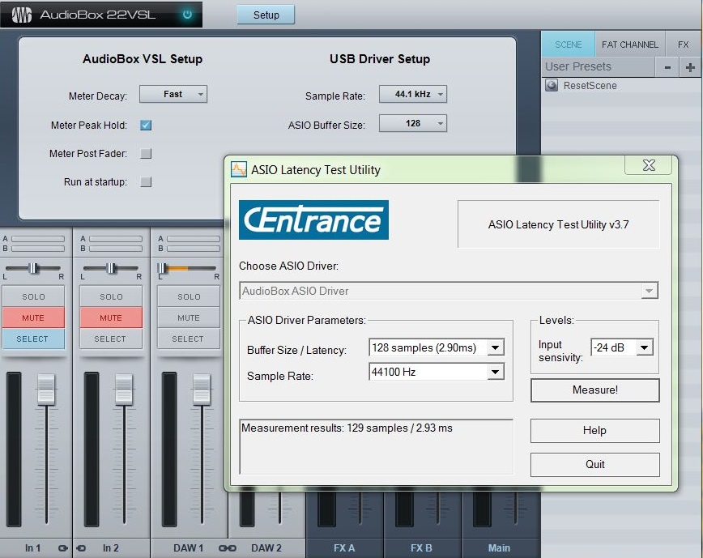The image size is (703, 558).
Task: Open the Sample Rate 44.1 kHz dropdown
Action: coord(413,94)
